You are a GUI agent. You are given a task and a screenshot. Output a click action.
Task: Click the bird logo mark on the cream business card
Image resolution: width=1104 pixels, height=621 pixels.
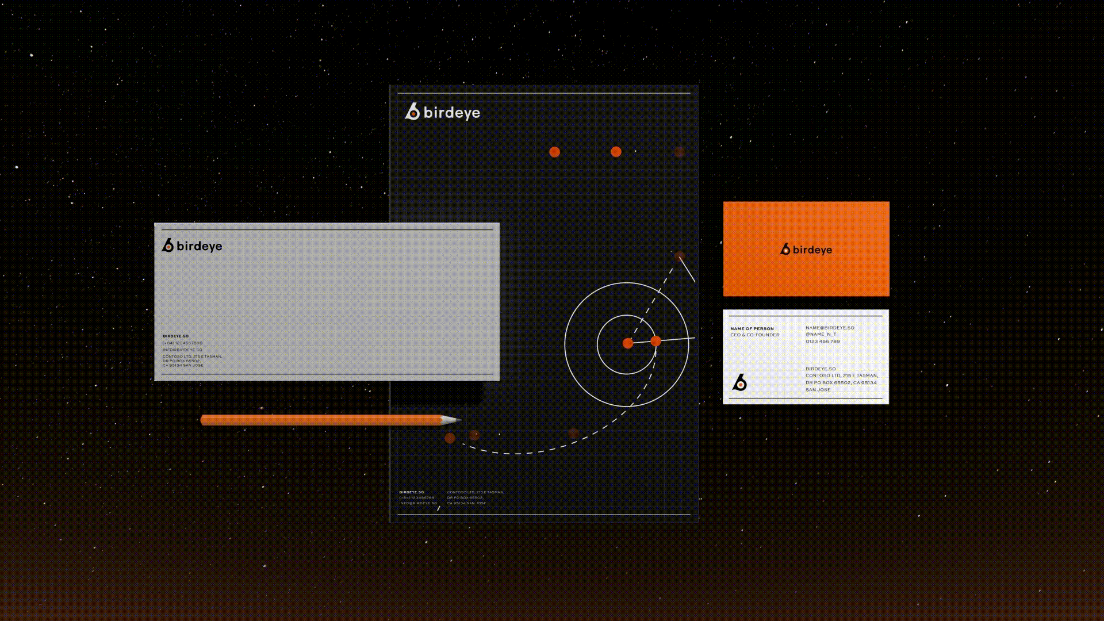739,382
